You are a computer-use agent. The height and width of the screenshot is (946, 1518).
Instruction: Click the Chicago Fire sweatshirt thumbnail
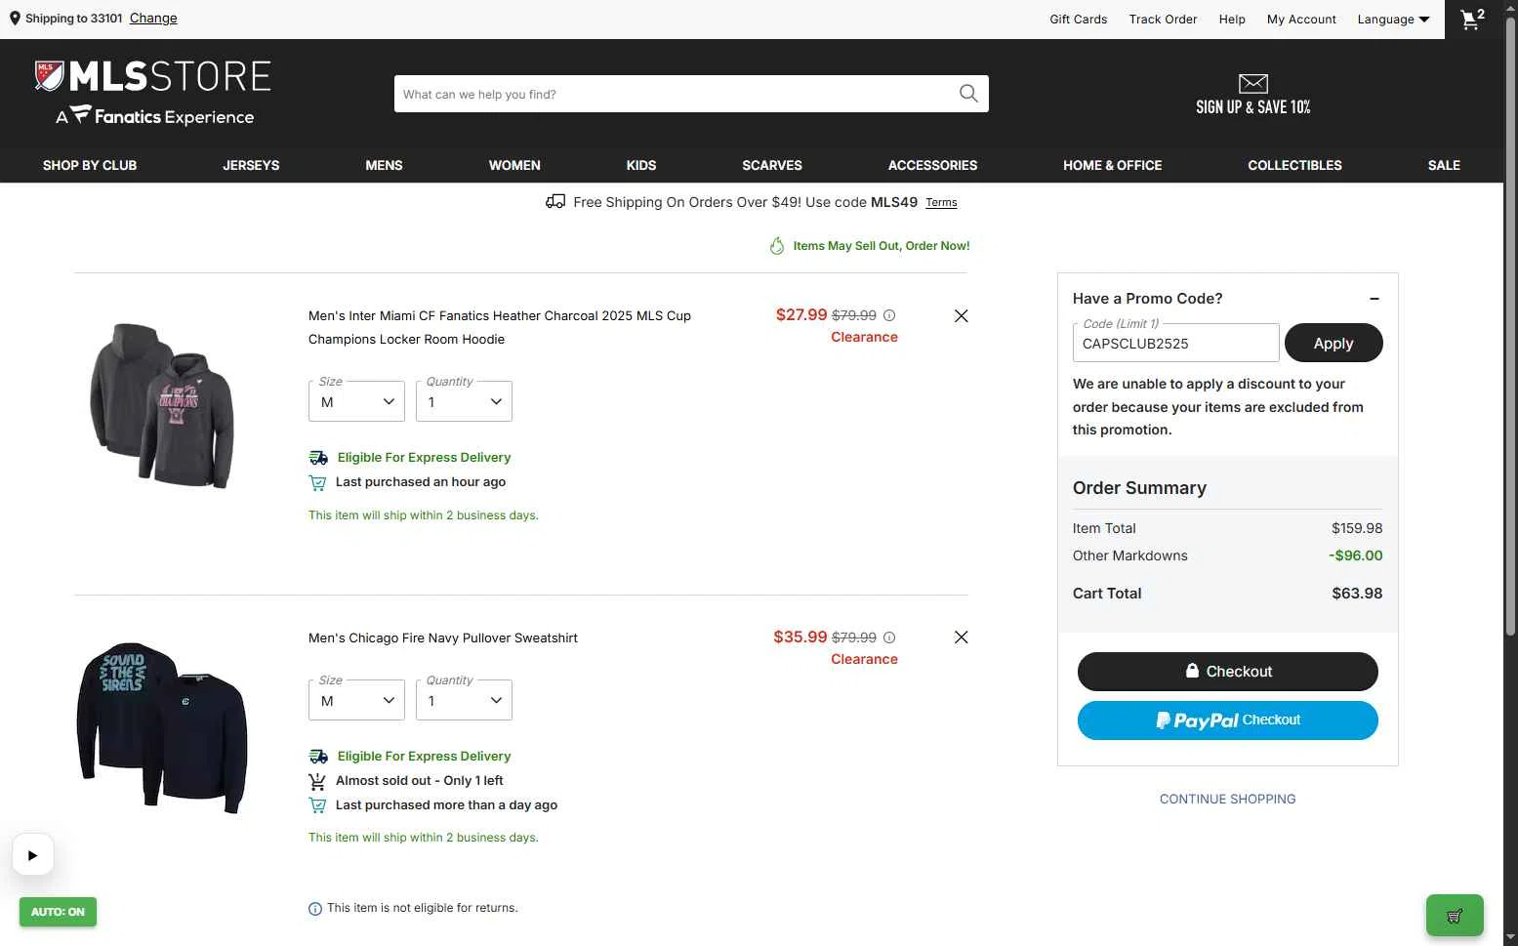coord(162,727)
